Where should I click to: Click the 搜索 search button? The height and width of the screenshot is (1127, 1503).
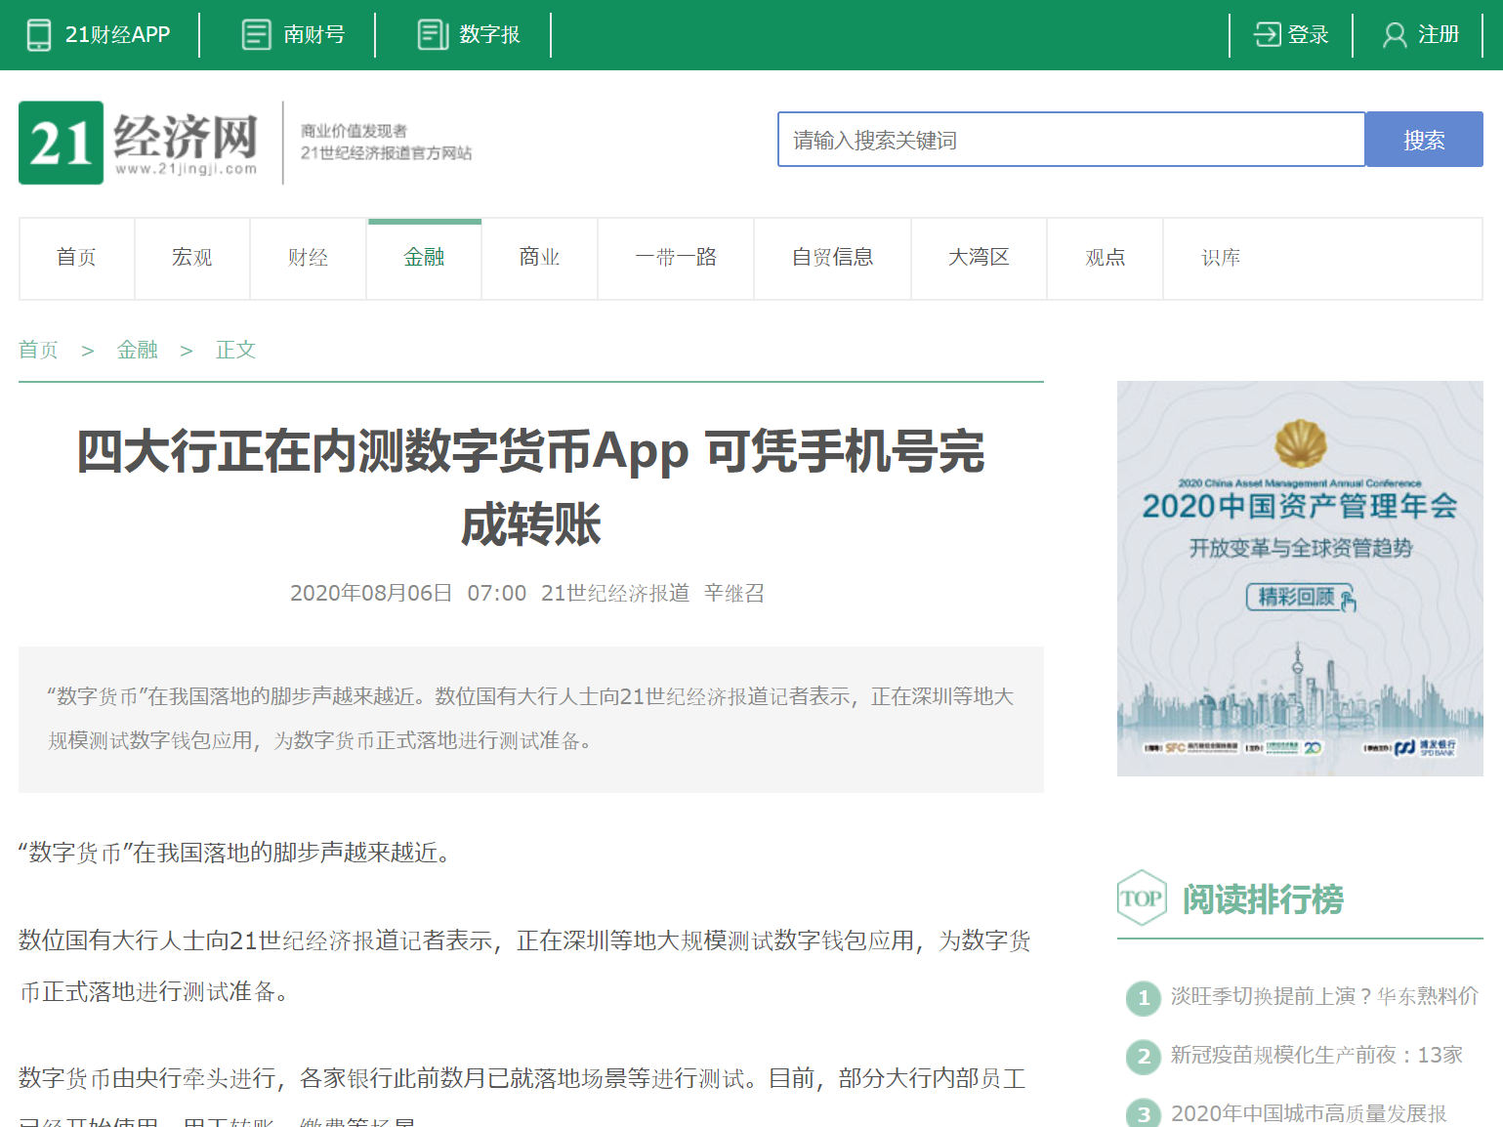(1423, 139)
